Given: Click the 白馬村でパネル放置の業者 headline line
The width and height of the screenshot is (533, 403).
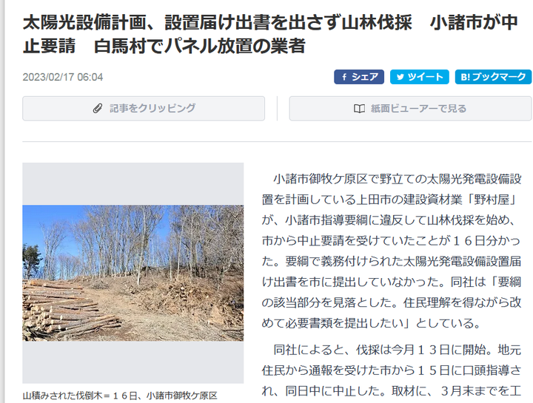Looking at the screenshot, I should 200,46.
